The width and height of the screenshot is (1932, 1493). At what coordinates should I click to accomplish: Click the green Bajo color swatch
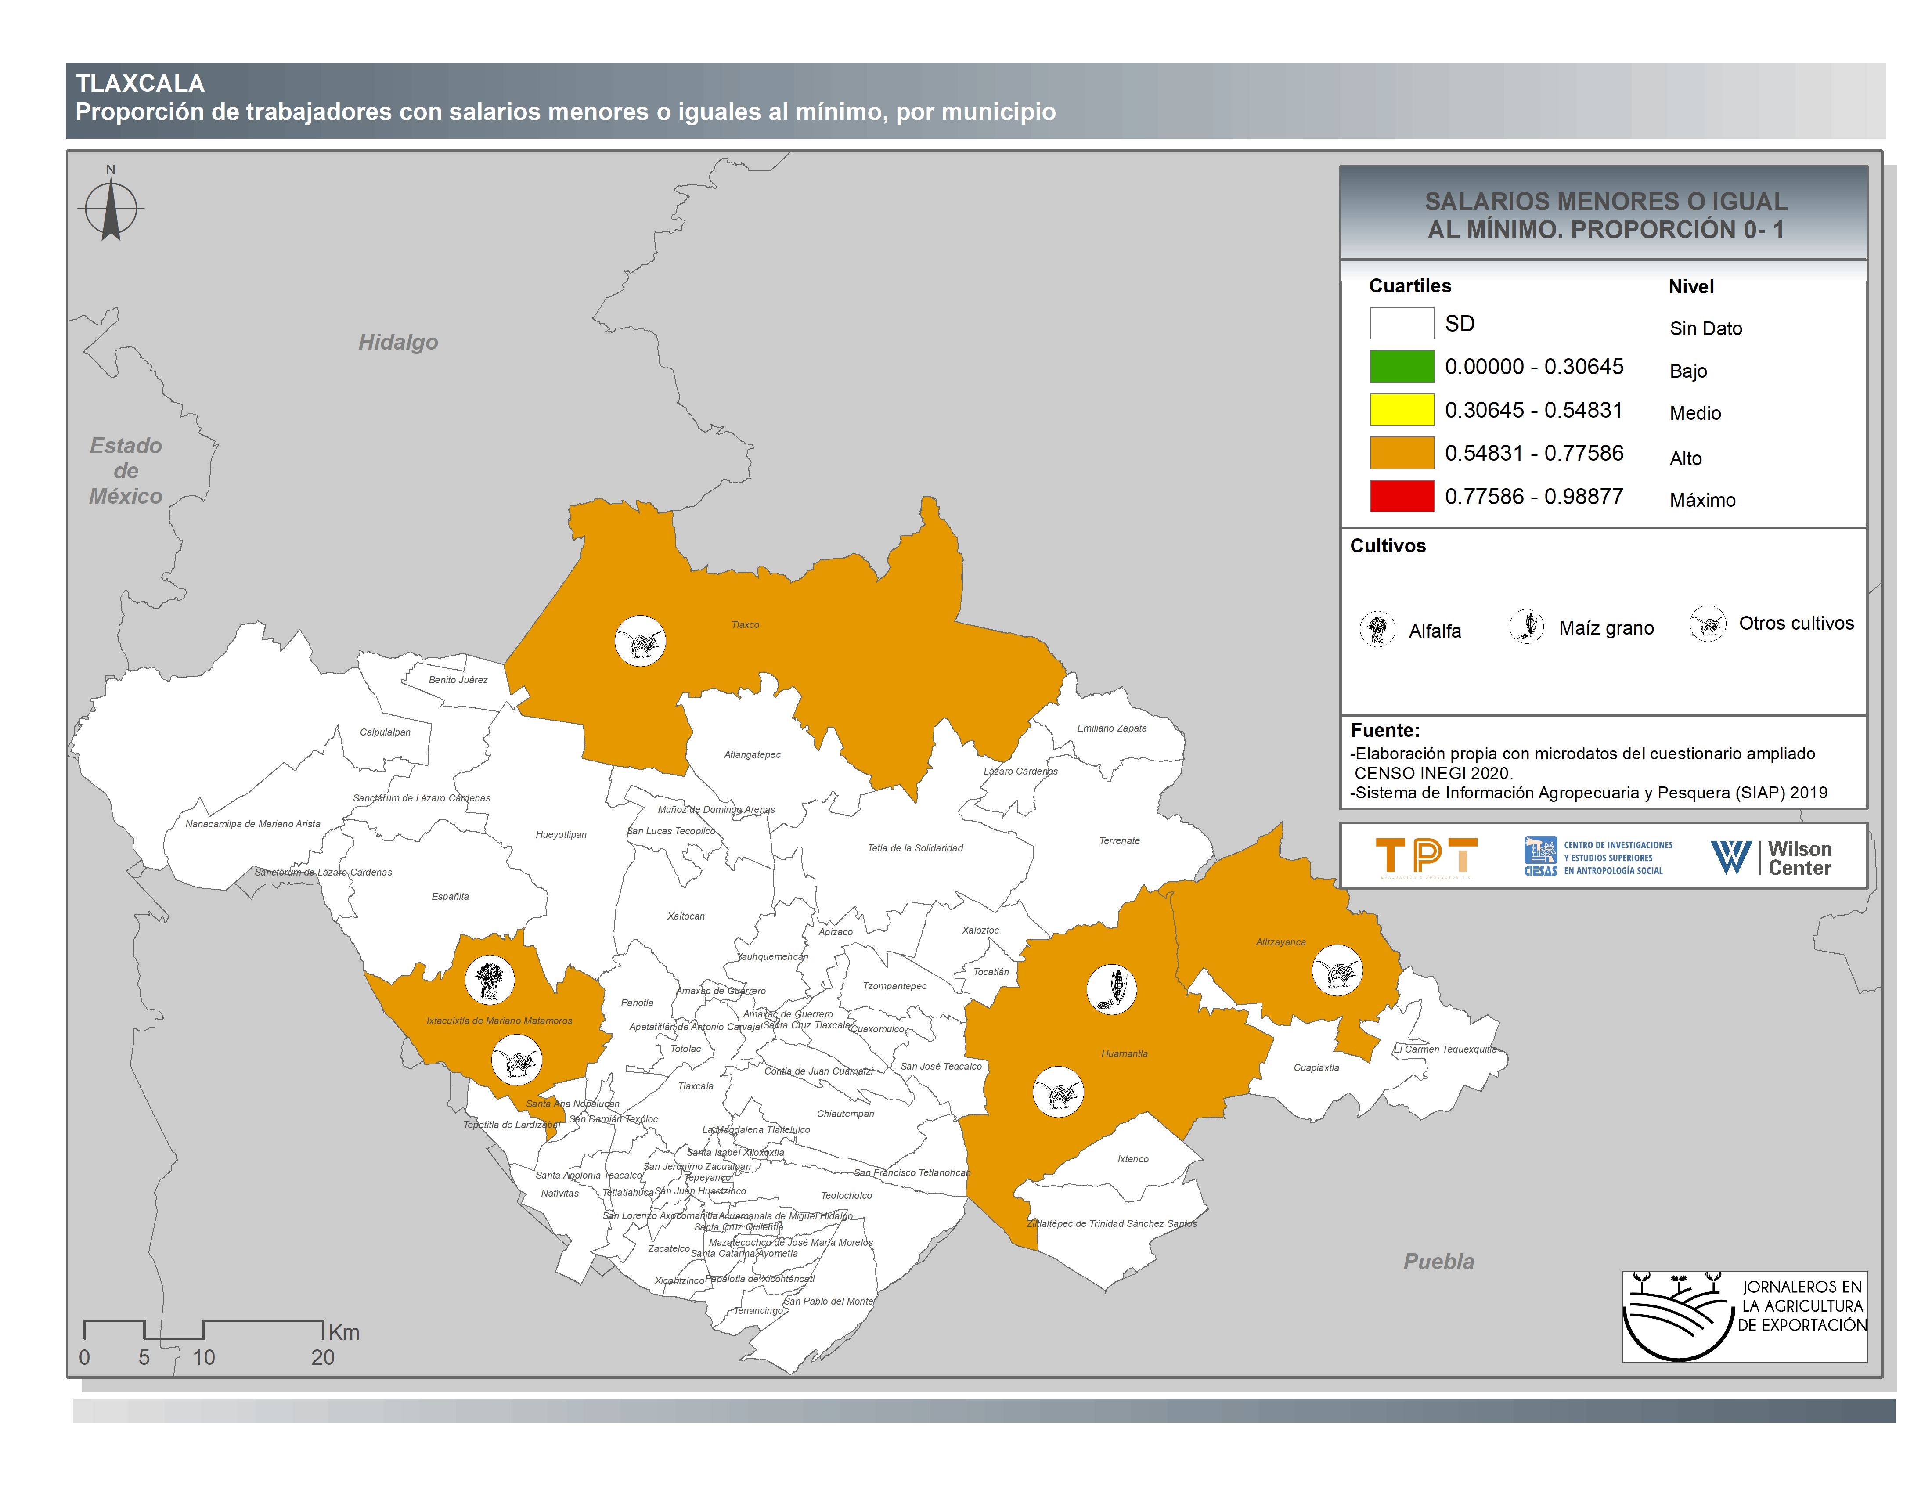pos(1401,366)
